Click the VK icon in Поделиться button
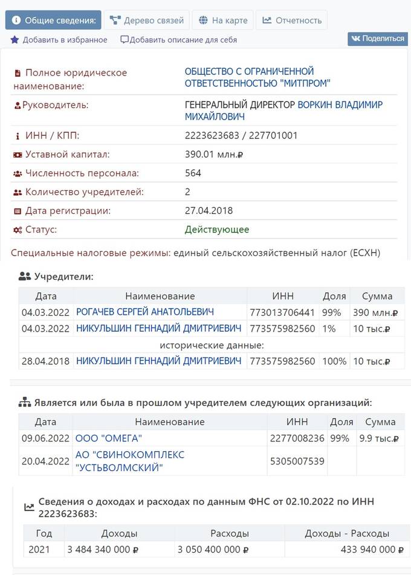This screenshot has height=575, width=411. pyautogui.click(x=355, y=39)
